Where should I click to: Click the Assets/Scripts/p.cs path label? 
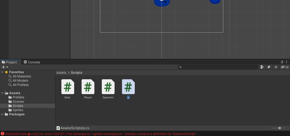pyautogui.click(x=75, y=128)
